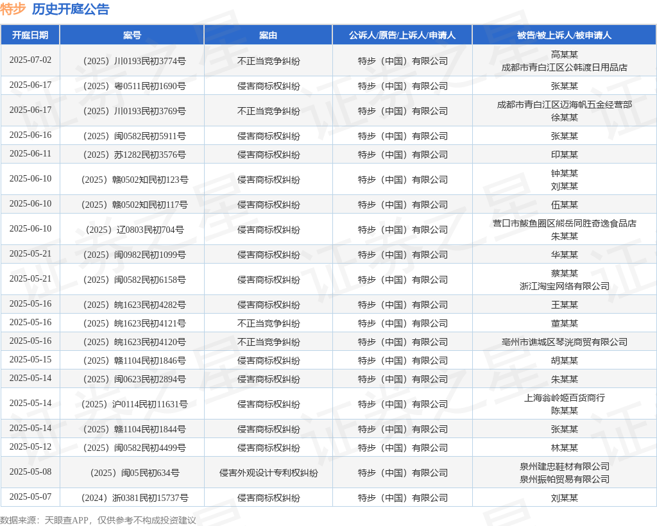657x526 pixels.
Task: Select date cell 2025-05-15
Action: tap(30, 360)
